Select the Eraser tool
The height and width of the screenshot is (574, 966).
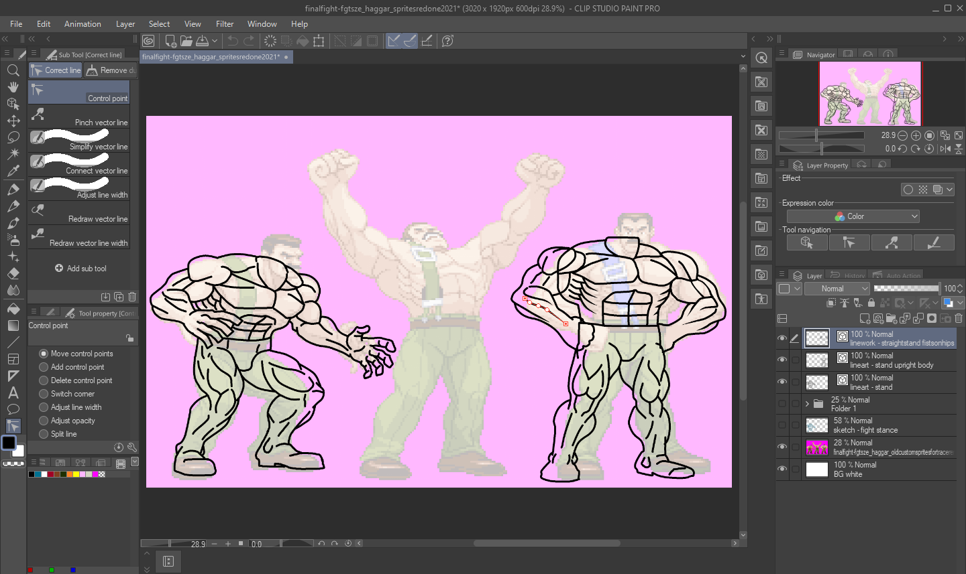[x=13, y=273]
